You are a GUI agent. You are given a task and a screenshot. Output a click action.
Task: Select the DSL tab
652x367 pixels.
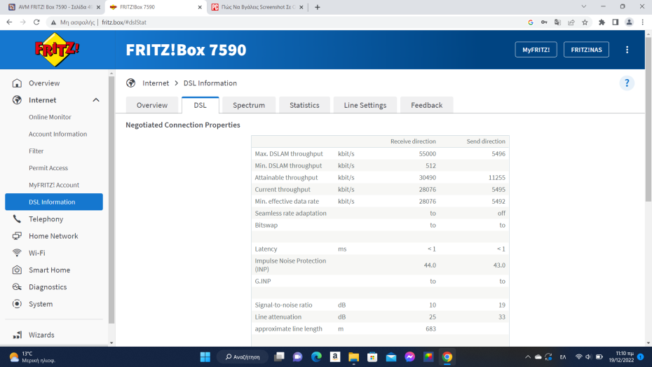pos(200,105)
